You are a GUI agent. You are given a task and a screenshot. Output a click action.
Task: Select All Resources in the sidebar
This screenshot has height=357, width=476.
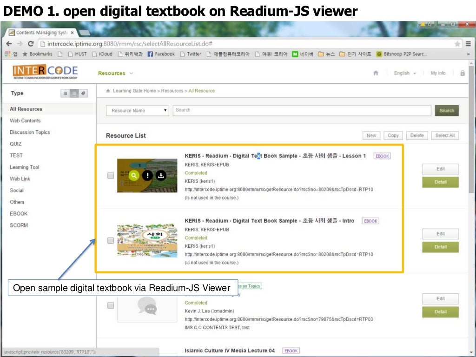coord(26,109)
